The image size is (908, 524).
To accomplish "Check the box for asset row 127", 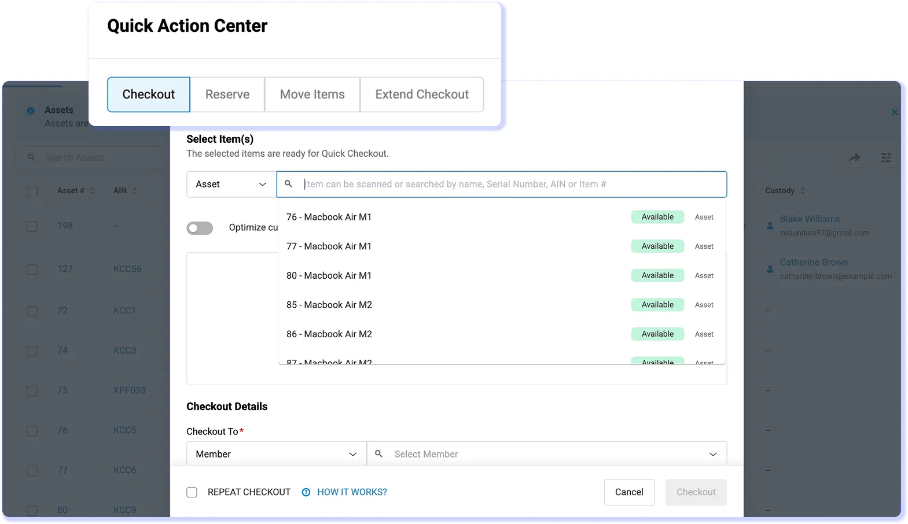I will (x=32, y=270).
